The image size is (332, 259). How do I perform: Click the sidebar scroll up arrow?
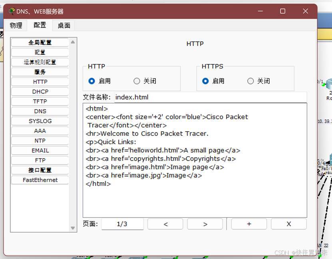coord(73,42)
